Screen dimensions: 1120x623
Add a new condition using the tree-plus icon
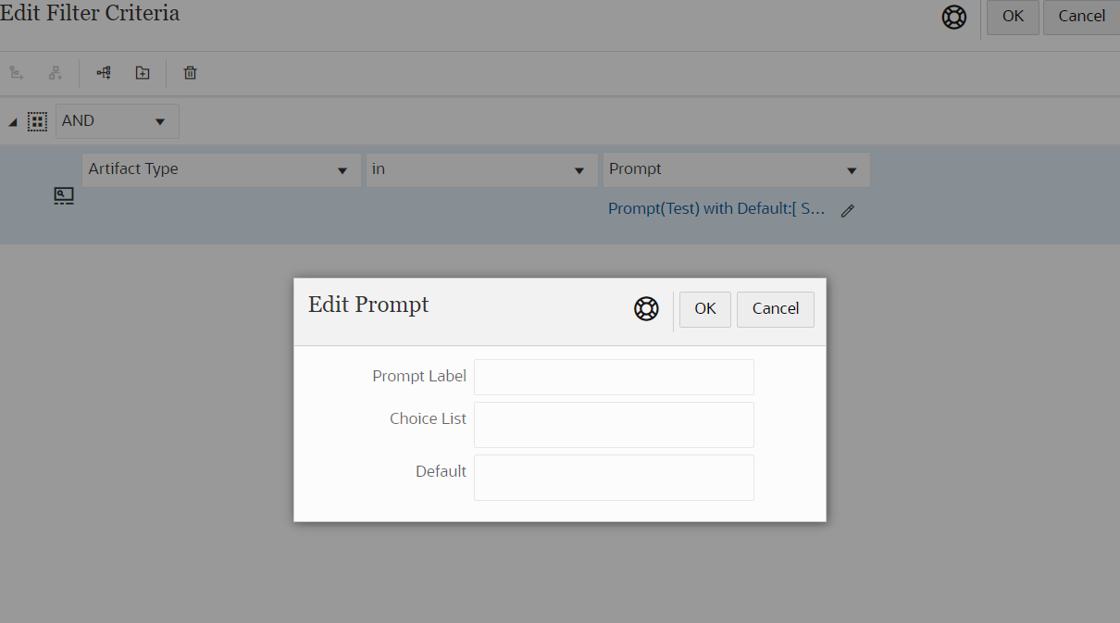coord(103,72)
